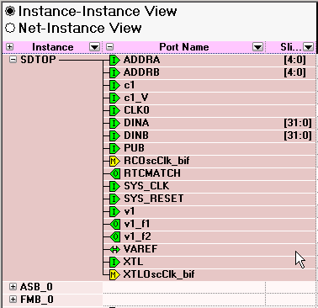This screenshot has width=318, height=308.
Task: Select Net-Instance View radio button
Action: pyautogui.click(x=10, y=28)
